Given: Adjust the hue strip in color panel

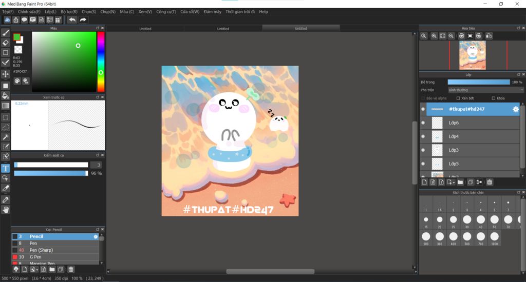Looking at the screenshot, I should pos(101,62).
